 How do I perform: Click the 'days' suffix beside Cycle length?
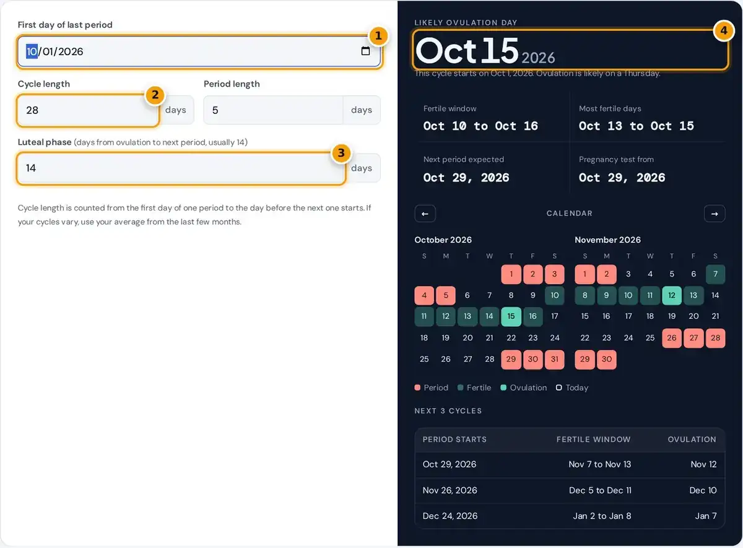[x=176, y=110]
